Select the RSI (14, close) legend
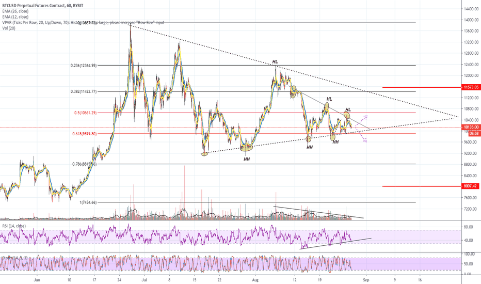 pos(14,226)
